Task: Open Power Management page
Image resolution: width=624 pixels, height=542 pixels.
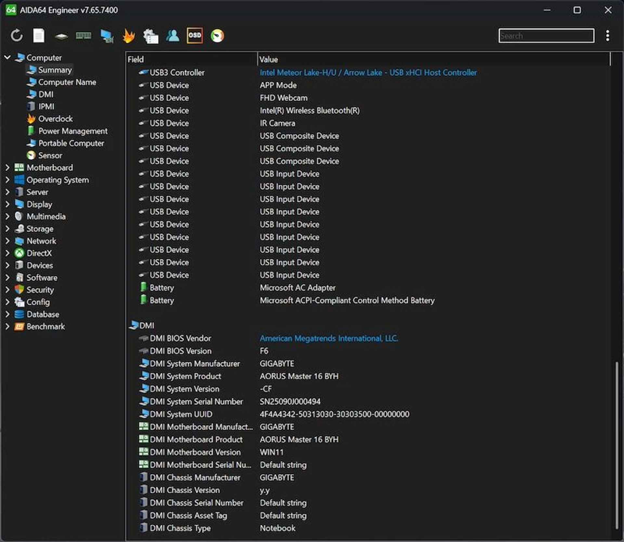Action: [x=67, y=131]
